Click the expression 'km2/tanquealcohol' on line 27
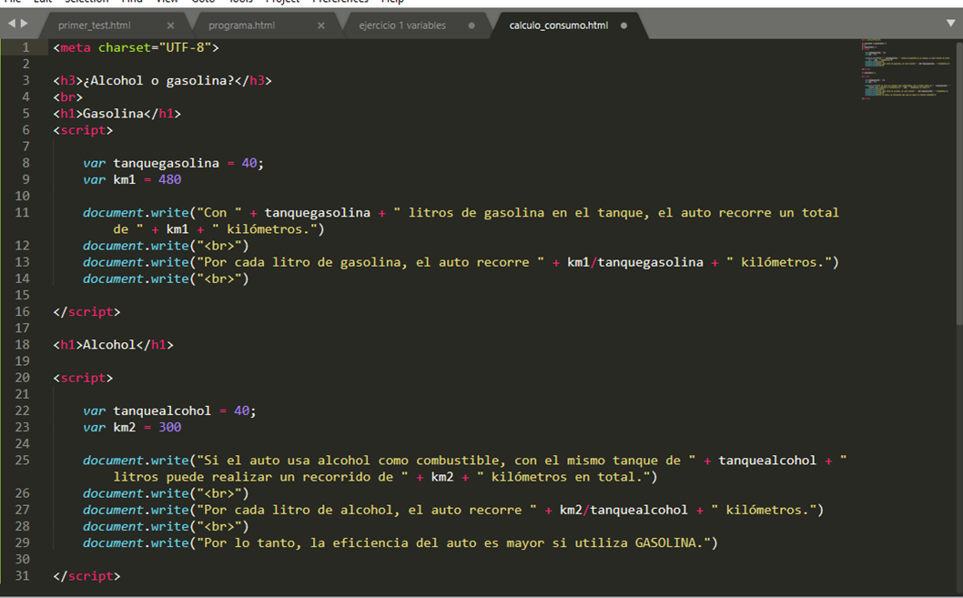This screenshot has height=598, width=963. tap(623, 511)
